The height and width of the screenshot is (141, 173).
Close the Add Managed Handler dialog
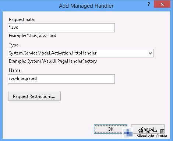(x=162, y=4)
